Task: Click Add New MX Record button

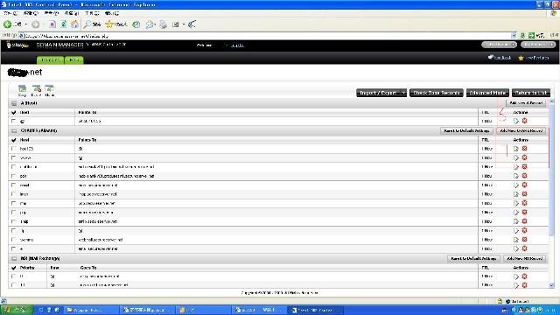Action: tap(525, 258)
